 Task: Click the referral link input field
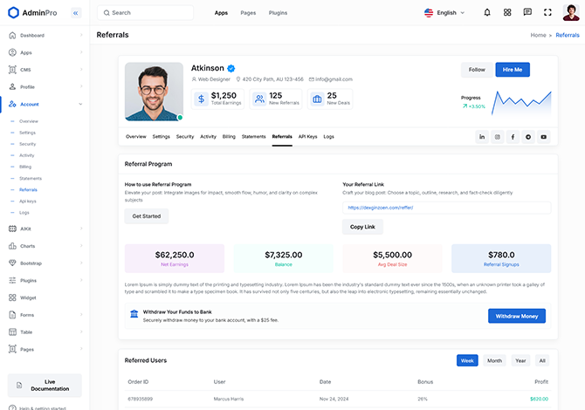(446, 208)
